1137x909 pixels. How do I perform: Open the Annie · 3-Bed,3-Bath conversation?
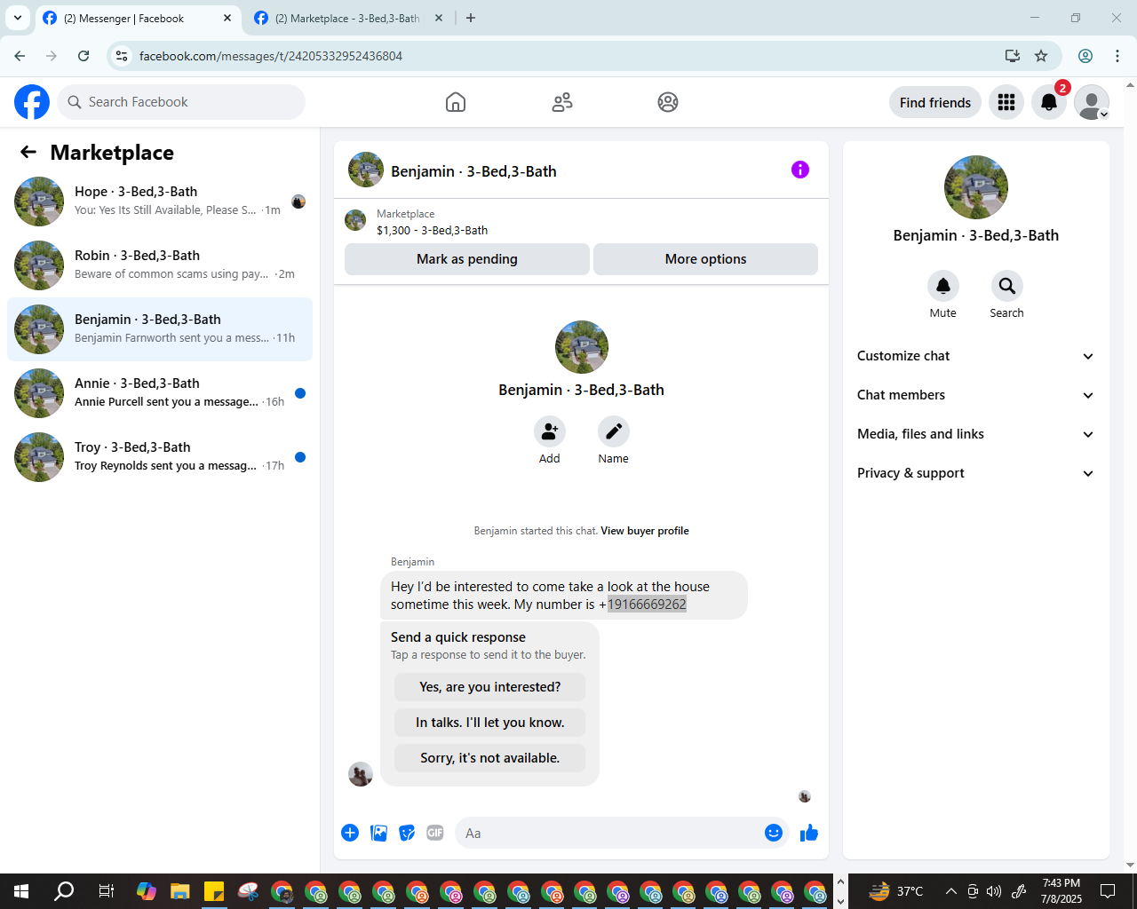click(160, 393)
